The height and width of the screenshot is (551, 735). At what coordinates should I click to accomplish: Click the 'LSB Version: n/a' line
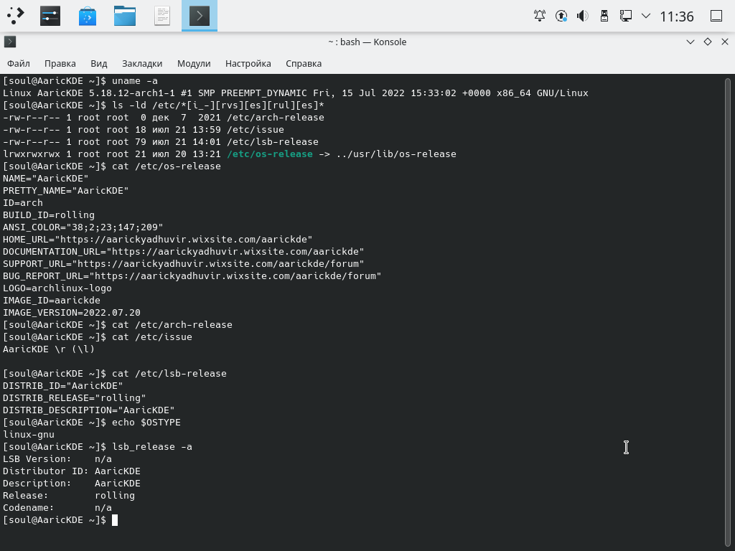pyautogui.click(x=57, y=458)
